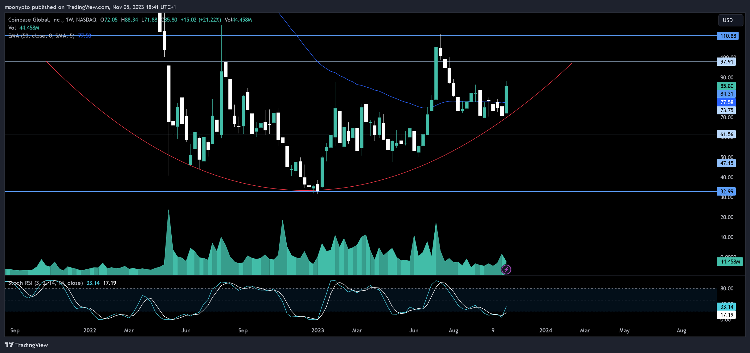
Task: Click the 44.458M volume axis label
Action: tap(730, 262)
